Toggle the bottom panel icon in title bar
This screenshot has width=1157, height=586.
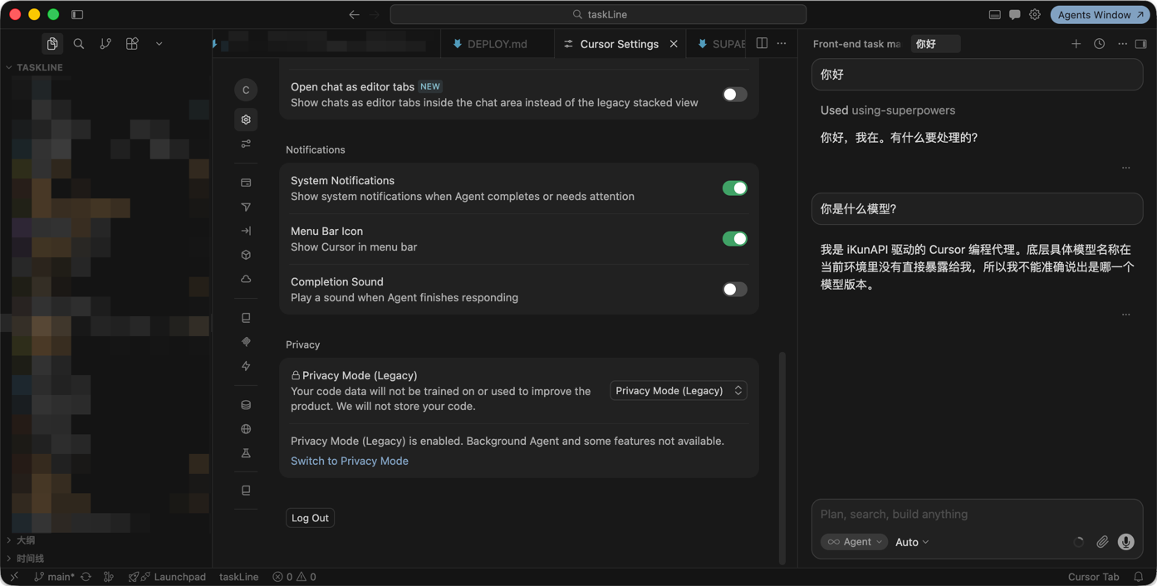(994, 14)
